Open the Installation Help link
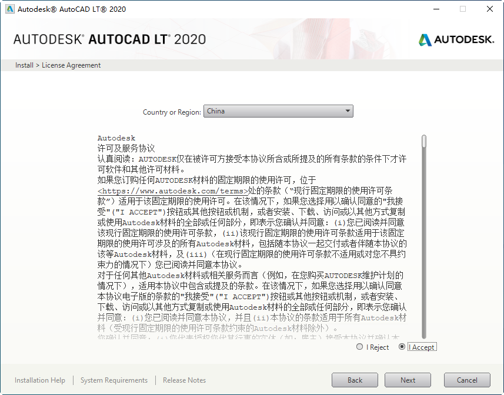 (x=40, y=380)
